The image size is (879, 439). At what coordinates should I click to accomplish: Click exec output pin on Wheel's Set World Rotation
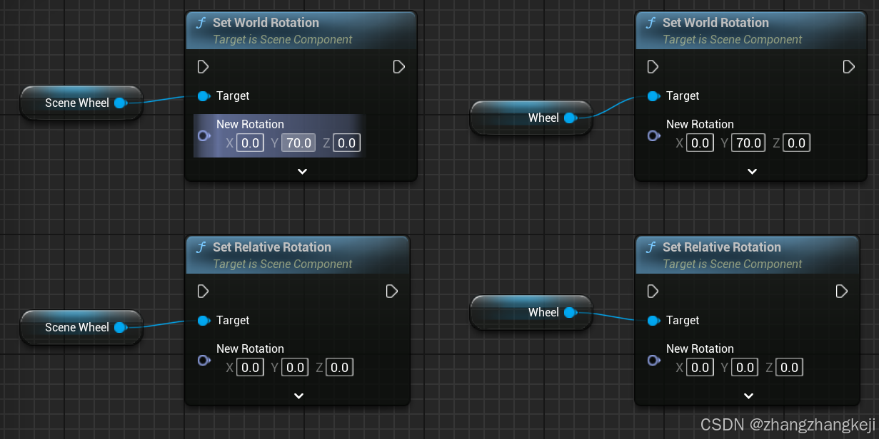(849, 67)
